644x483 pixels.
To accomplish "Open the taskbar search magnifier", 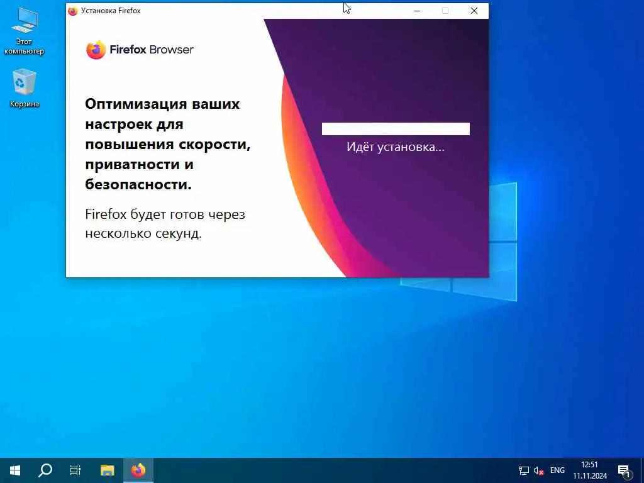I will (45, 470).
